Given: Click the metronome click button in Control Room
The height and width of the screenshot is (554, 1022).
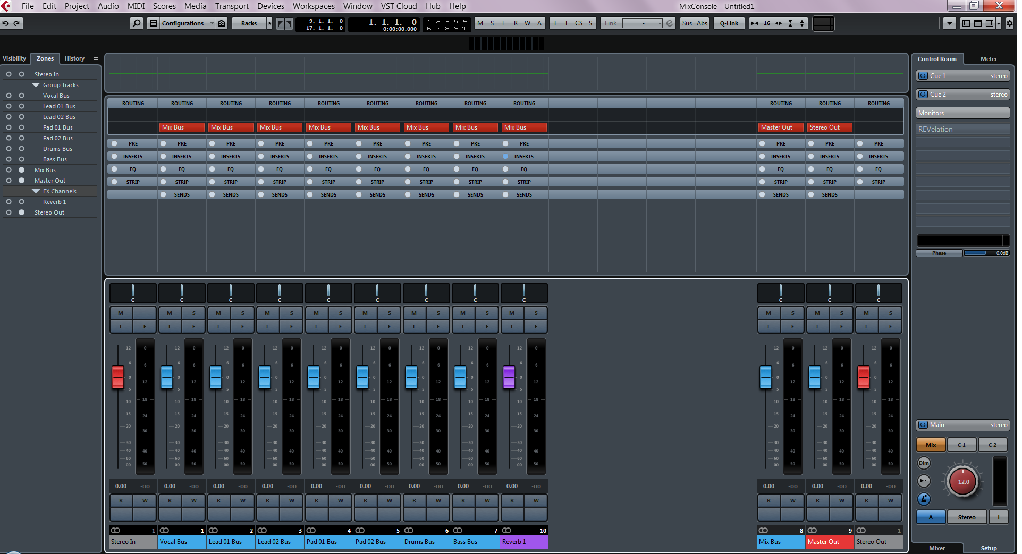Looking at the screenshot, I should click(x=924, y=499).
